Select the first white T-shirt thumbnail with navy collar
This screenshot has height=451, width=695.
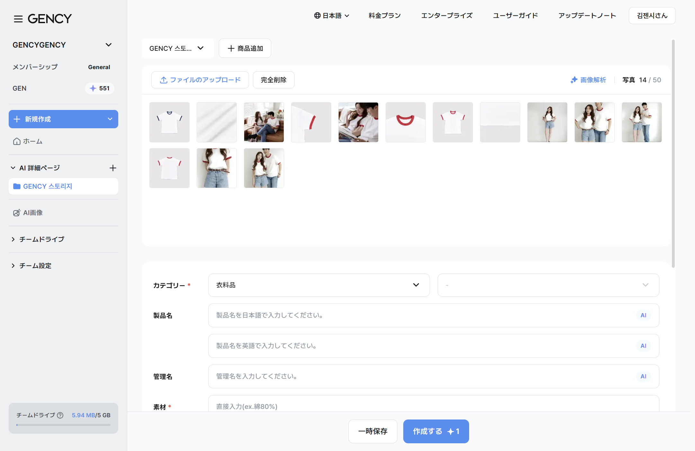click(x=169, y=122)
